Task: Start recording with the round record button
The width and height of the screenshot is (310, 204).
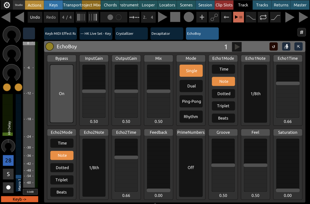Action: [188, 17]
